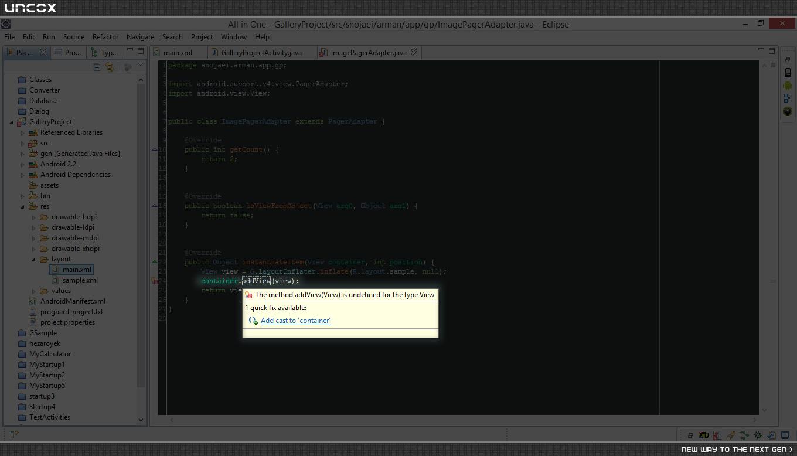Close the Package Explorer tab
797x456 pixels.
43,52
